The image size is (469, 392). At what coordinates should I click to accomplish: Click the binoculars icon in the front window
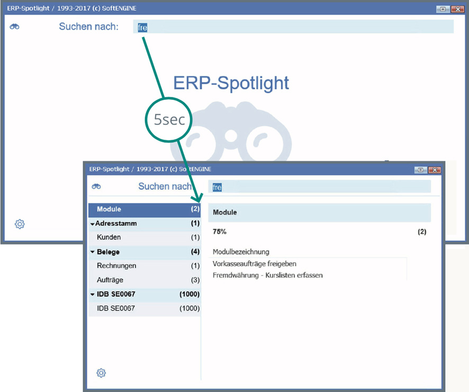(x=96, y=186)
